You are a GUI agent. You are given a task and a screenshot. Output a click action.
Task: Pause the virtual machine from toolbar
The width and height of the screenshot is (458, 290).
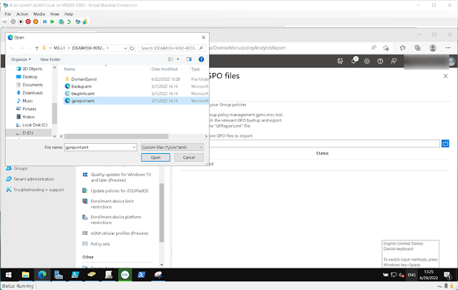[44, 21]
